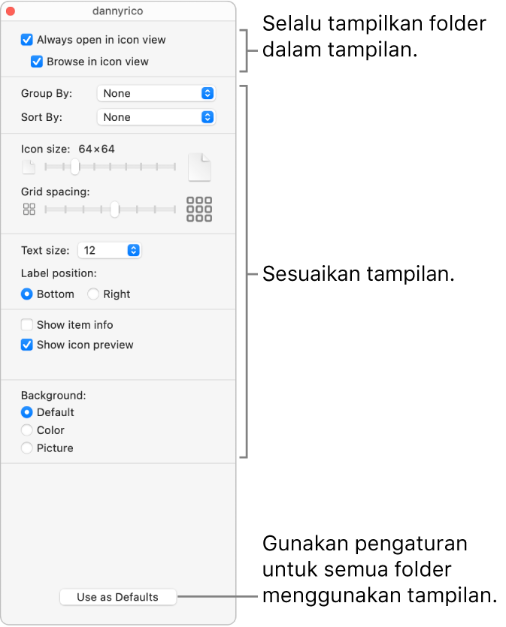Image resolution: width=506 pixels, height=627 pixels.
Task: Close the dannyrico view options window
Action: click(x=11, y=11)
